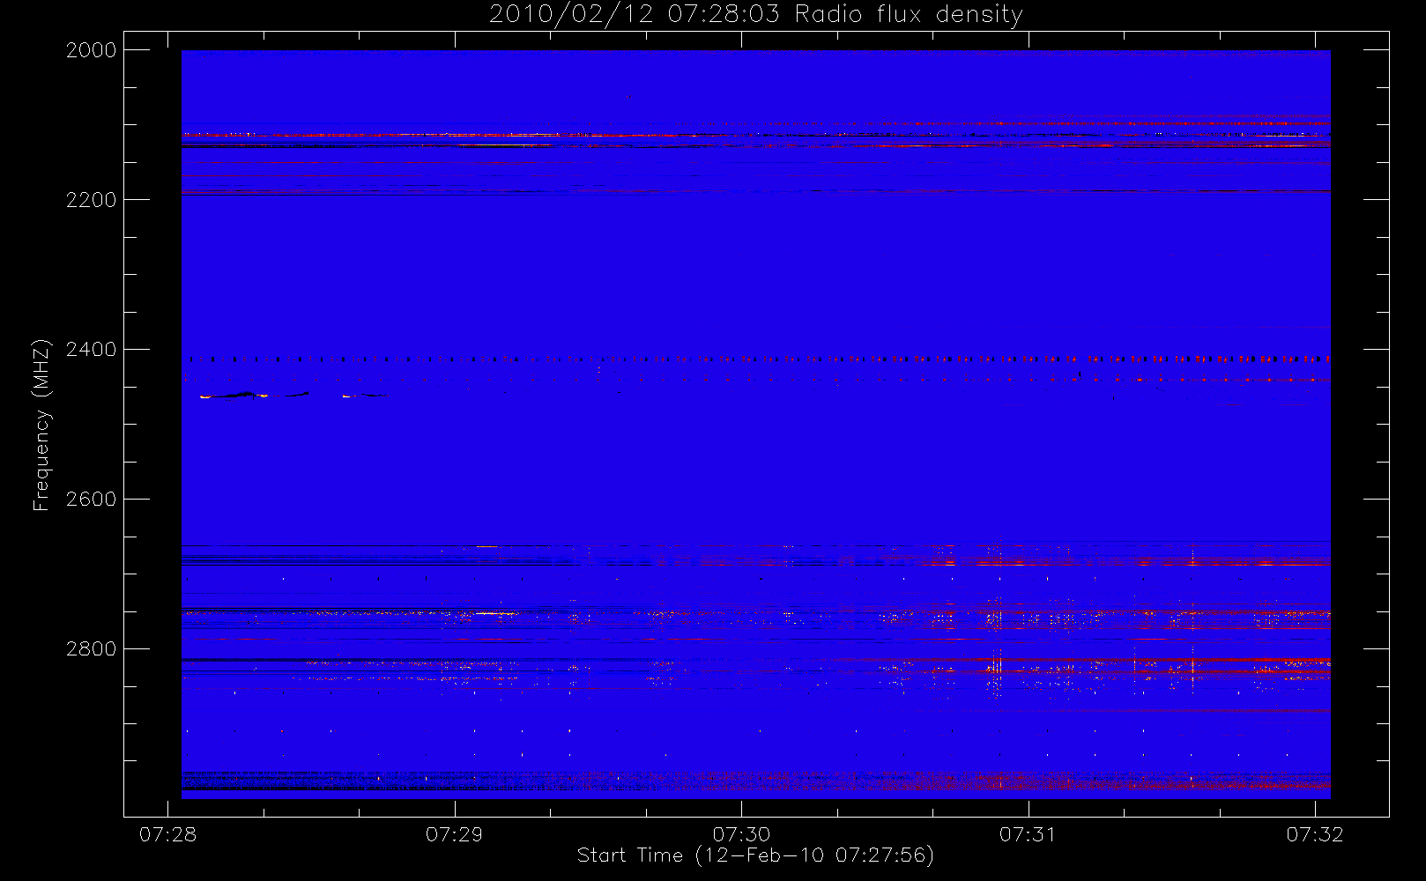Click the red emission band near 2115 MHz
The image size is (1426, 881).
click(756, 135)
